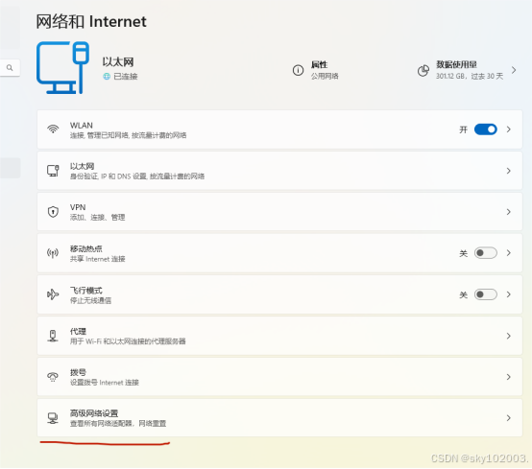Click the VPN shield icon
This screenshot has width=532, height=469.
(x=53, y=212)
